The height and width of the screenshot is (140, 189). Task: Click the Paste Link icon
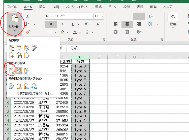click(19, 86)
